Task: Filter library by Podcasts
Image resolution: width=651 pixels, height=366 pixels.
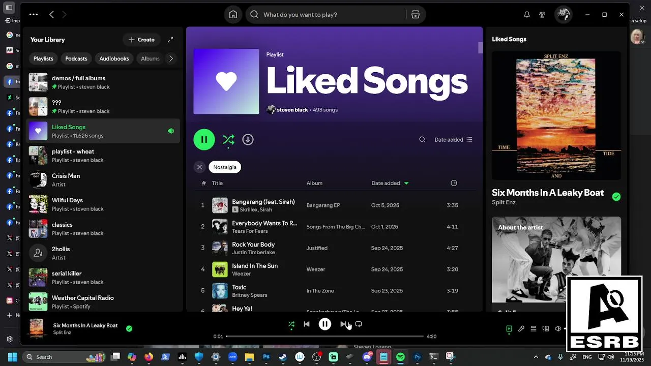Action: [76, 58]
